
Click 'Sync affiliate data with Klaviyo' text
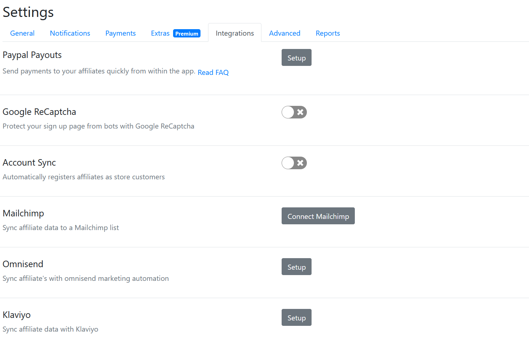50,329
